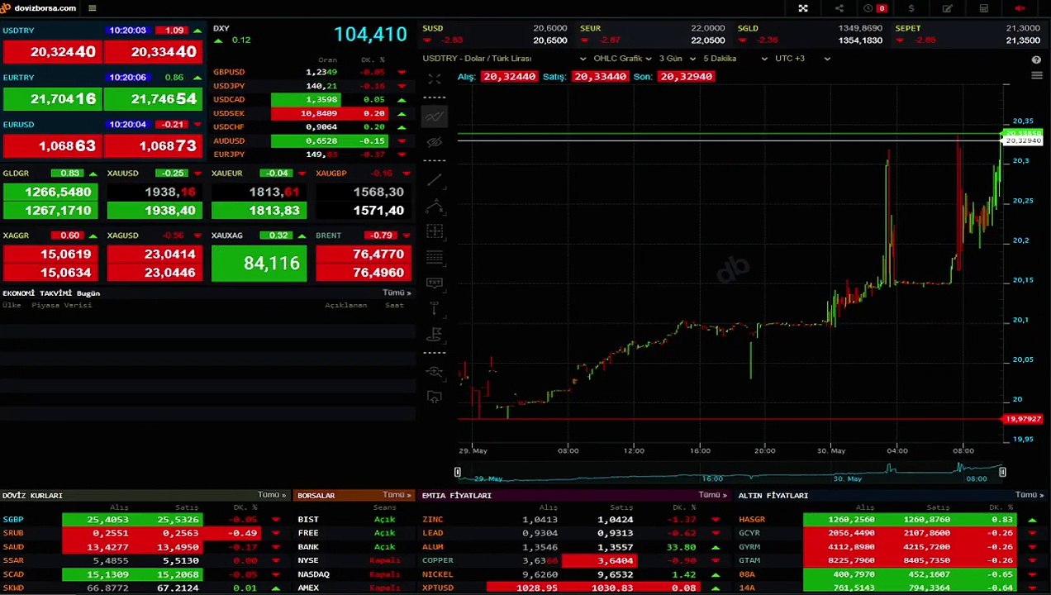The width and height of the screenshot is (1051, 595).
Task: Select the USDSEK row in currency list
Action: click(x=310, y=113)
